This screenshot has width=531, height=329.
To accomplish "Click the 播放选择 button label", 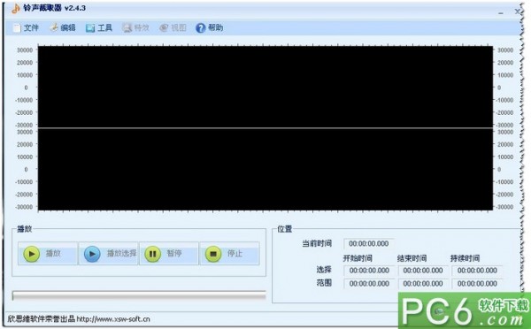I will point(121,253).
